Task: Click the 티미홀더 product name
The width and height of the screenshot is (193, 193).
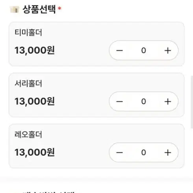Action: (x=28, y=33)
